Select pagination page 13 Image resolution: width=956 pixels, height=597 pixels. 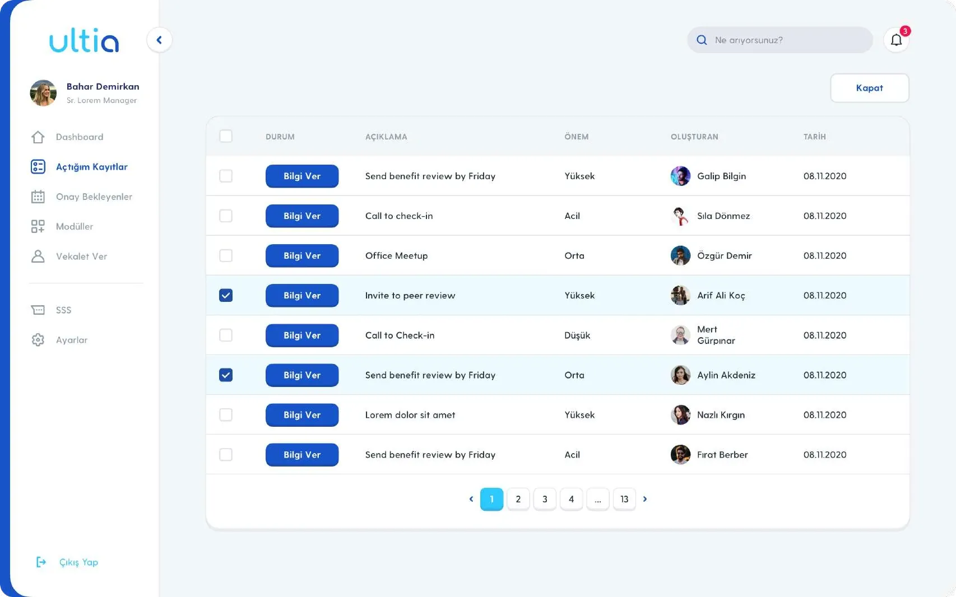[624, 499]
